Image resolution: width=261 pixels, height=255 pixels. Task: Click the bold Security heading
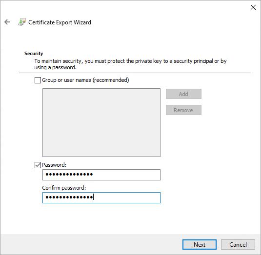(34, 54)
